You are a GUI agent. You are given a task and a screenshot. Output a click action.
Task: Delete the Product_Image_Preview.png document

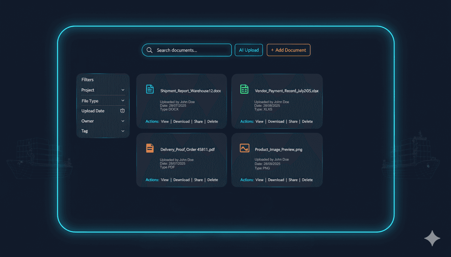[x=307, y=180]
